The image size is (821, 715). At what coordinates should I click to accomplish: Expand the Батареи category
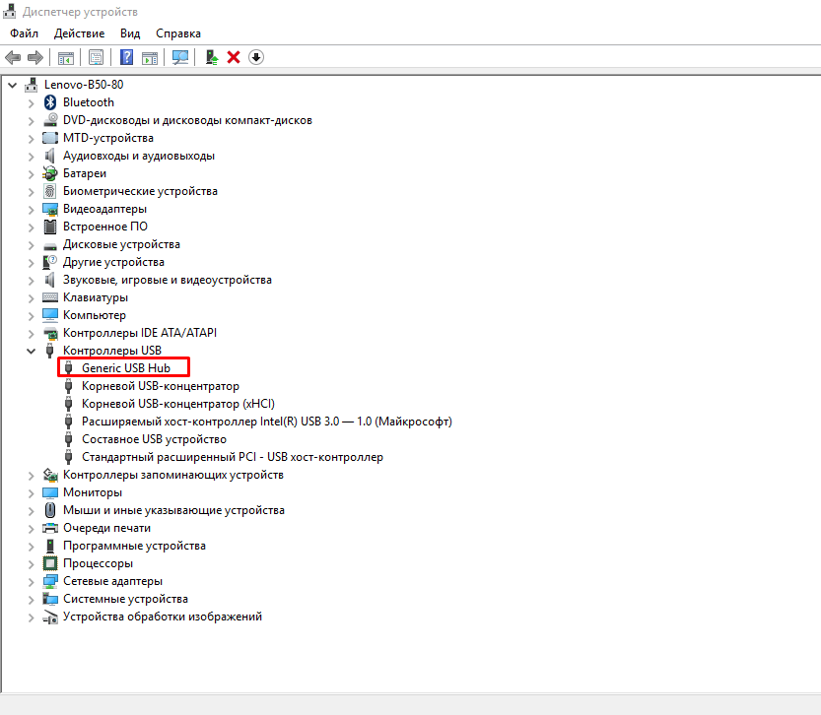click(x=31, y=174)
